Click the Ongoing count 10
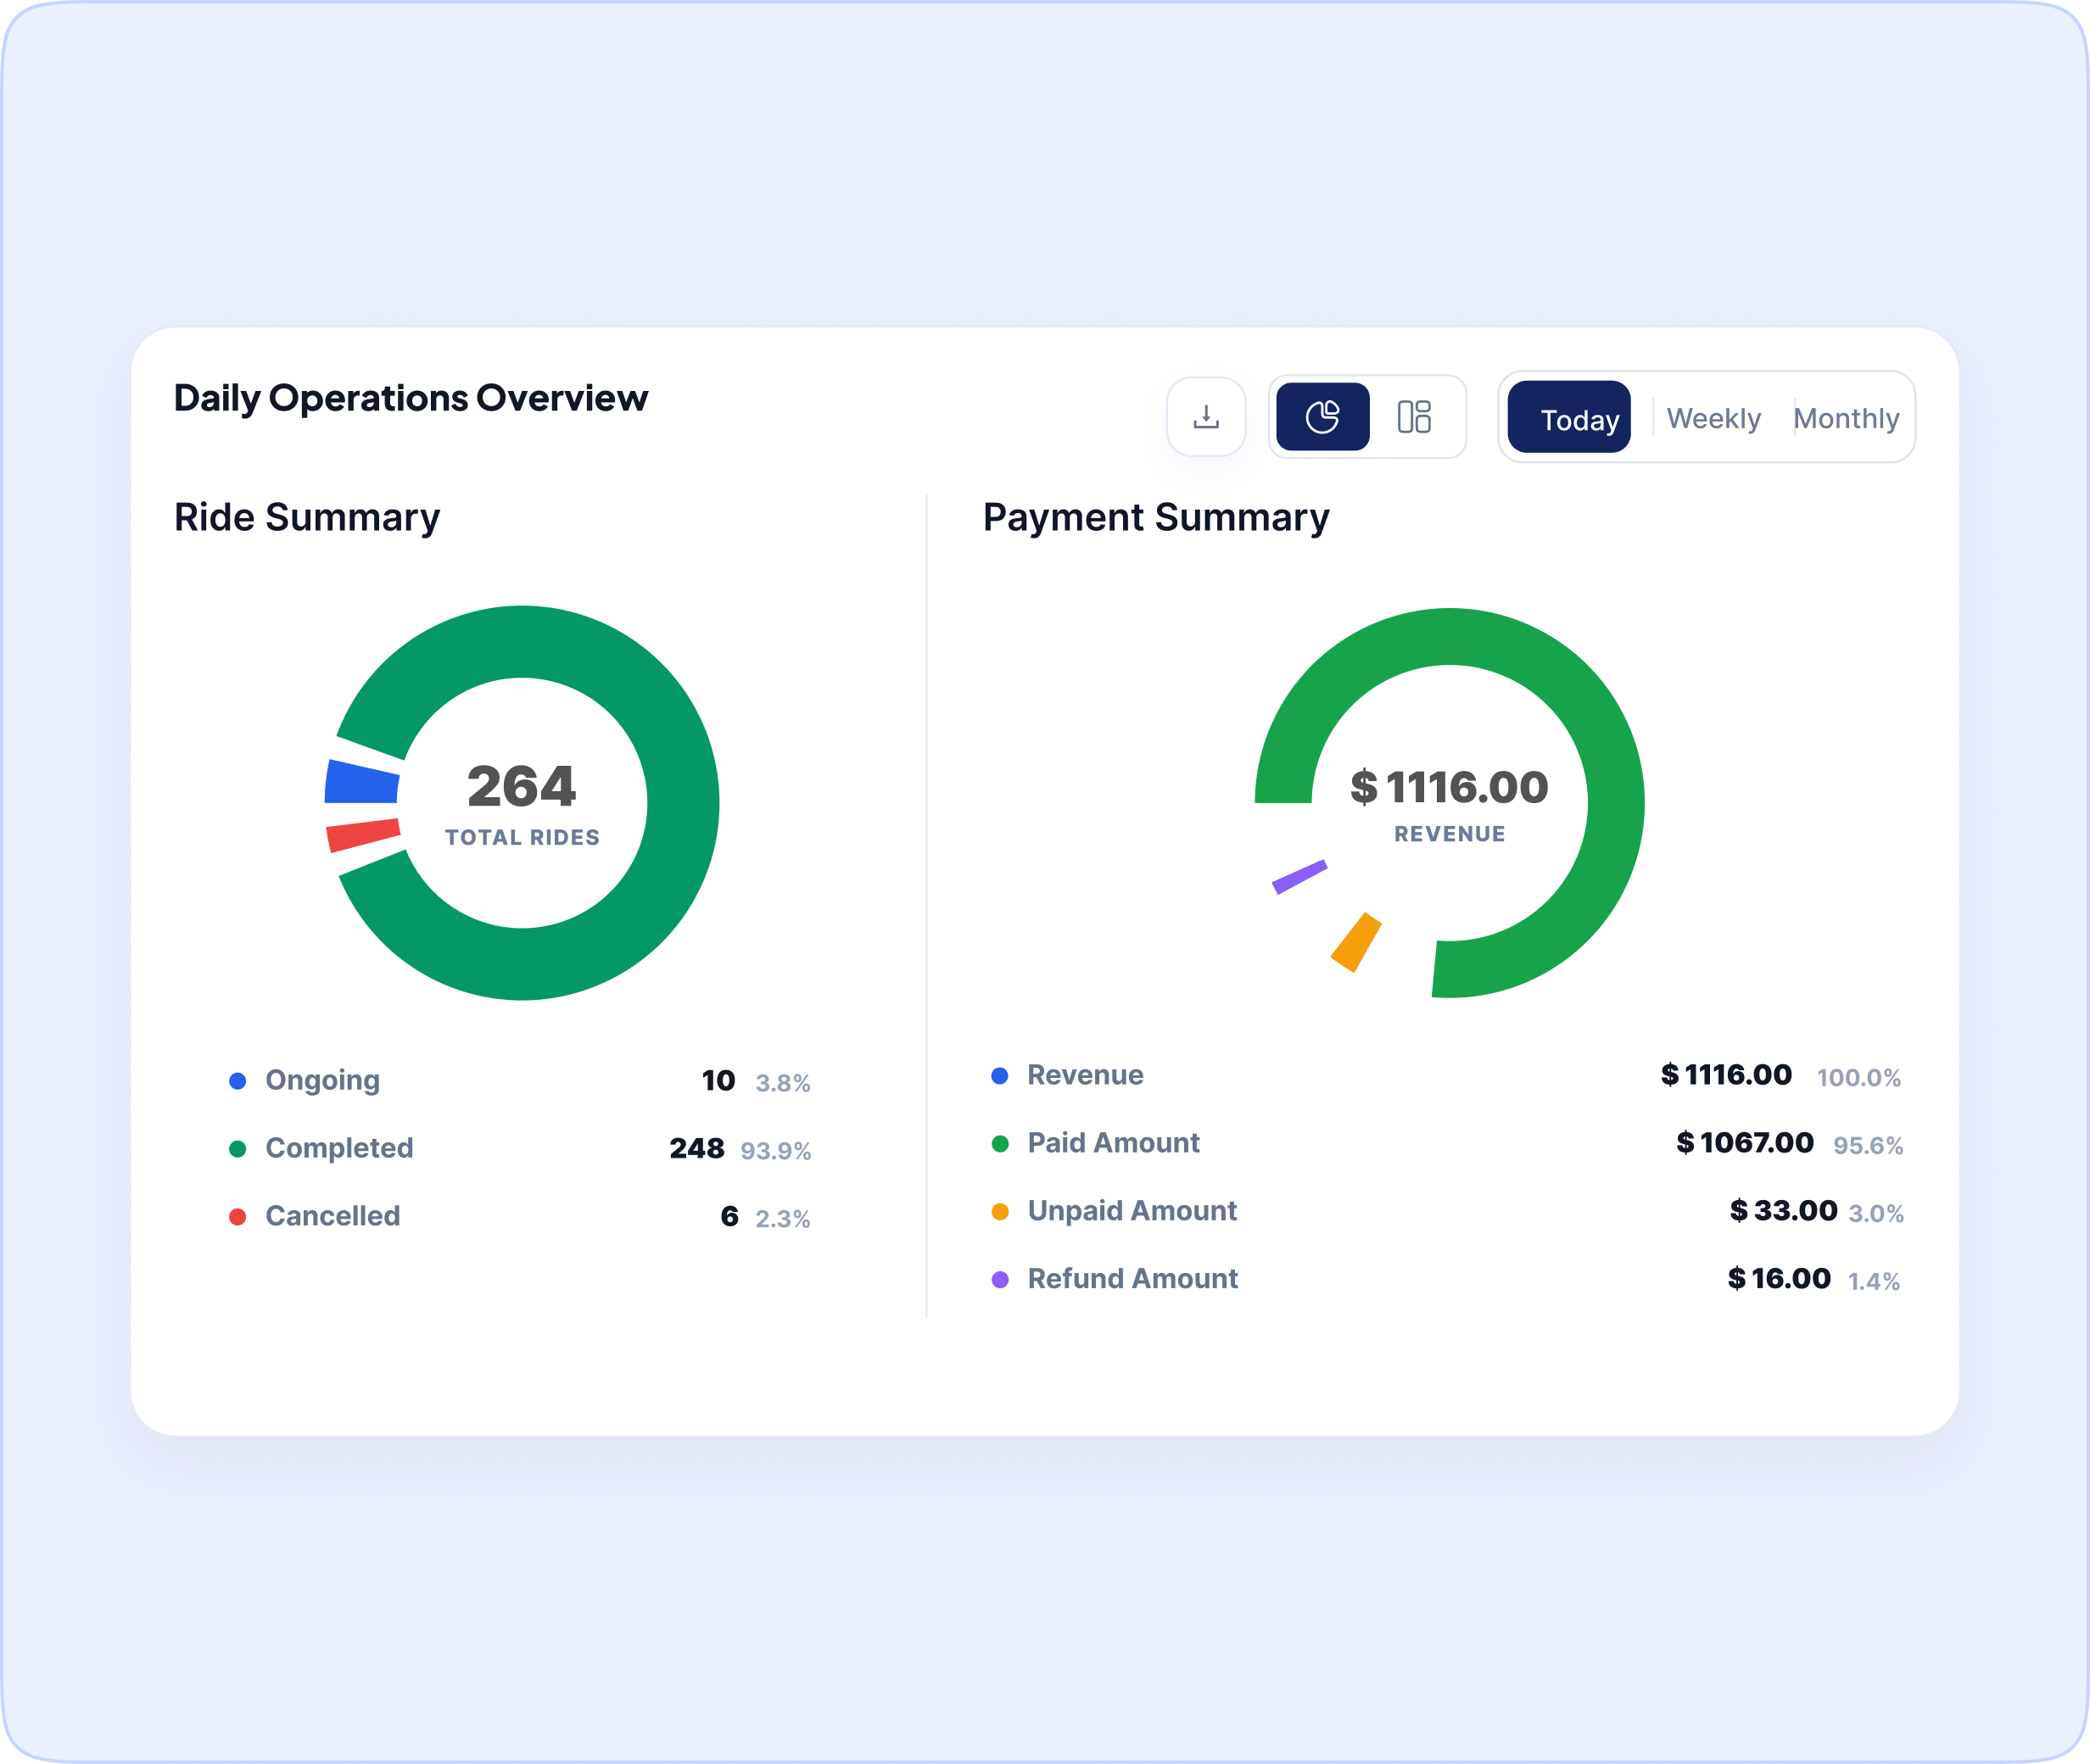 [x=718, y=1081]
